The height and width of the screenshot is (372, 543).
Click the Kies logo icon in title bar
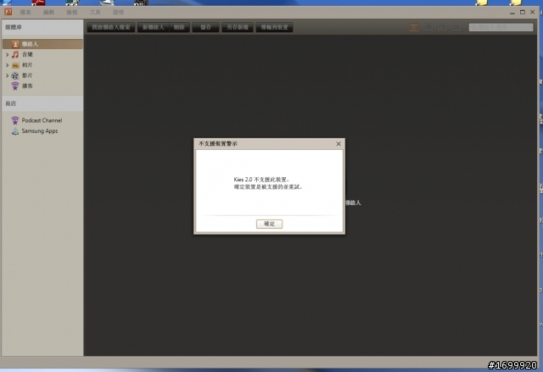point(8,12)
